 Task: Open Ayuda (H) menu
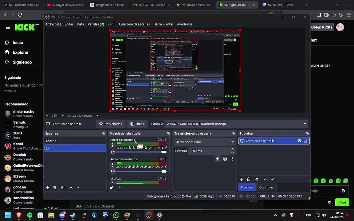pos(184,24)
